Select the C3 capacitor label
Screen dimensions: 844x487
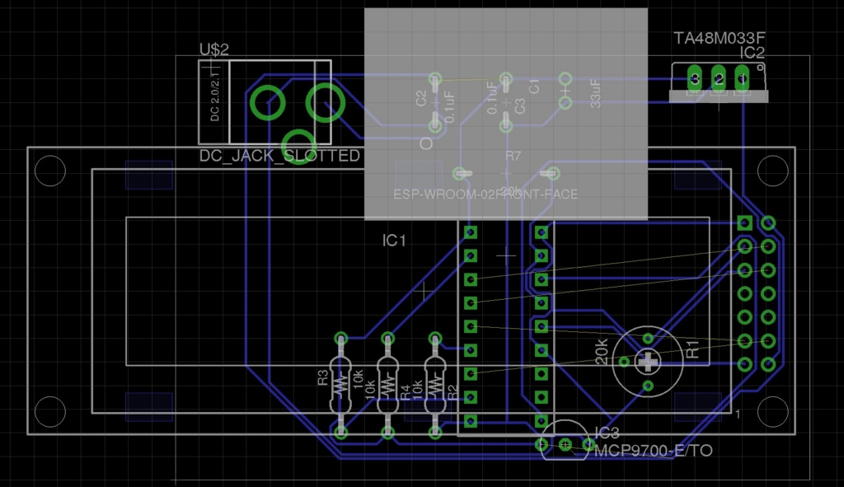click(519, 106)
